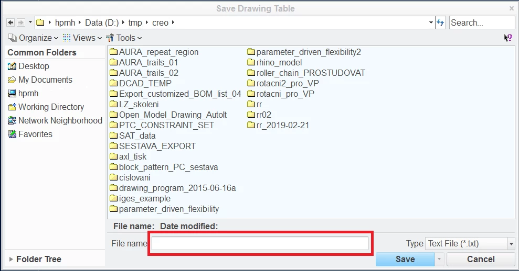Open the Tools menu
This screenshot has width=519, height=271.
pyautogui.click(x=124, y=38)
